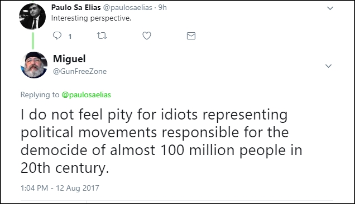Click the reply count number 1
The image size is (355, 204).
point(70,37)
